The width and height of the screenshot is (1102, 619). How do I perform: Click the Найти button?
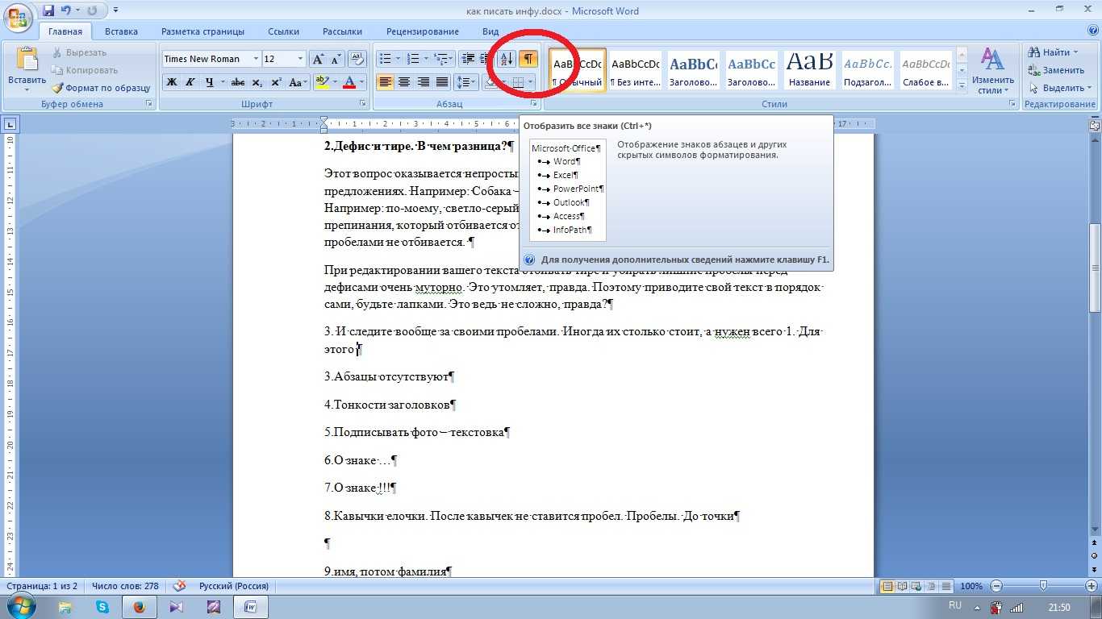pyautogui.click(x=1054, y=52)
